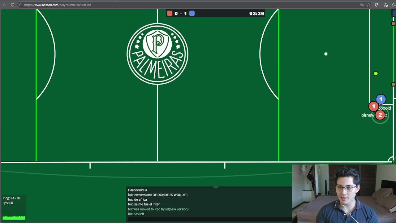Click the yellow-green disc on the field
Viewport: 396px width, 223px height.
tap(376, 73)
